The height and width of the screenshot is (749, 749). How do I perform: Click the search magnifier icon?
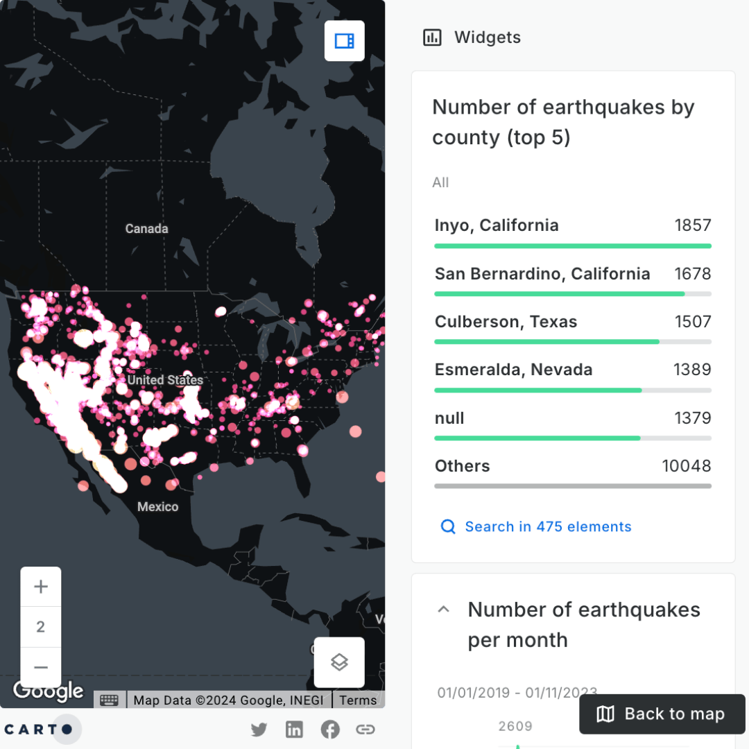447,526
